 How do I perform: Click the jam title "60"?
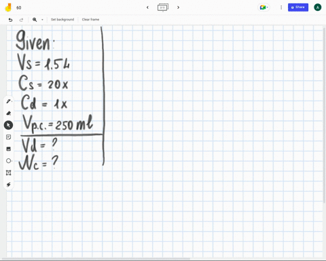19,7
